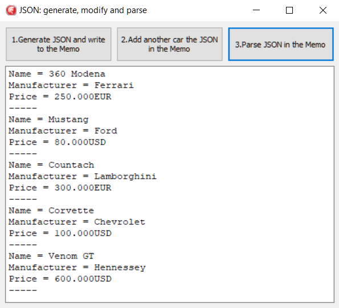Place cursor on 'Name = 360 Modena' line
This screenshot has width=339, height=308.
coord(57,74)
